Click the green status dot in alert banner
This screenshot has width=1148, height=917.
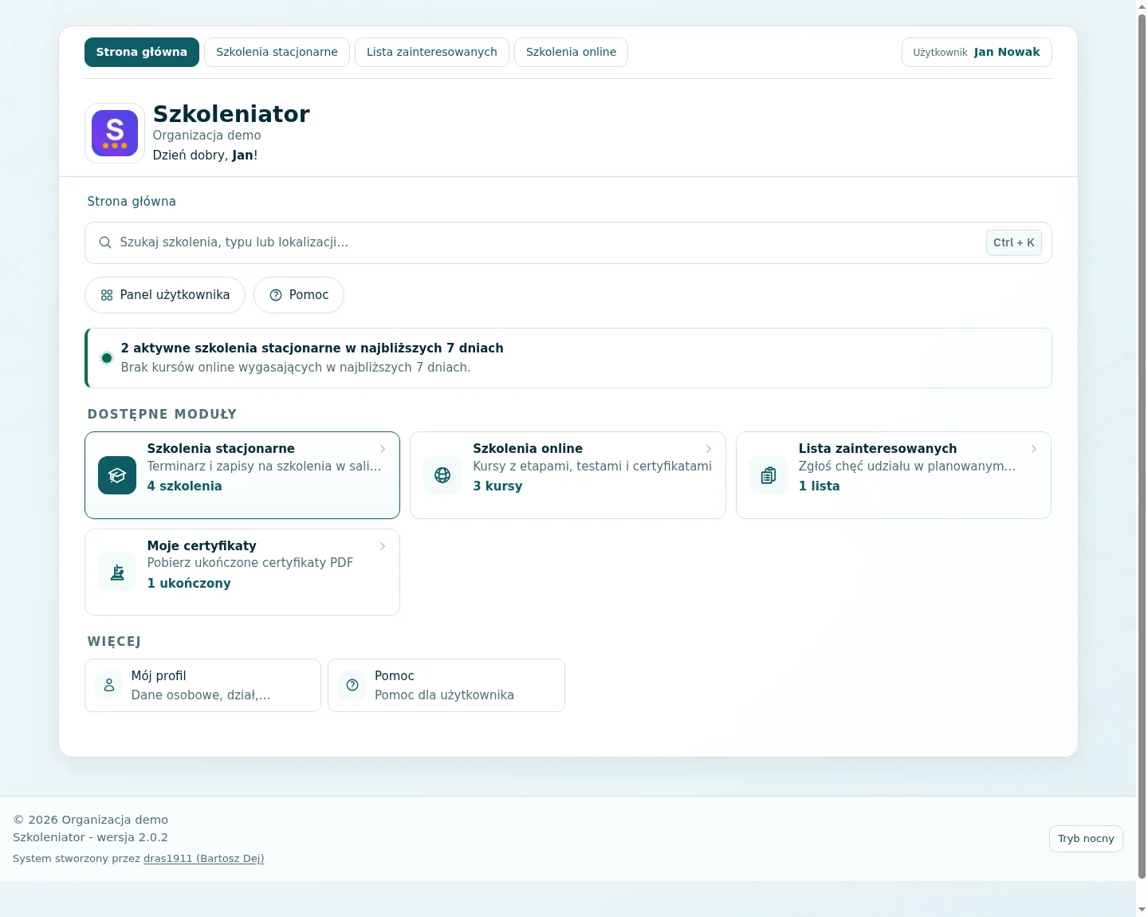107,358
